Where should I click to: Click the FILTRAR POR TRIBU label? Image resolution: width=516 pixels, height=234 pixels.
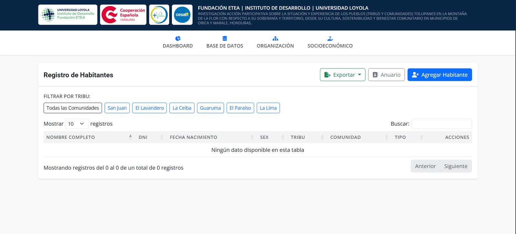tap(67, 96)
